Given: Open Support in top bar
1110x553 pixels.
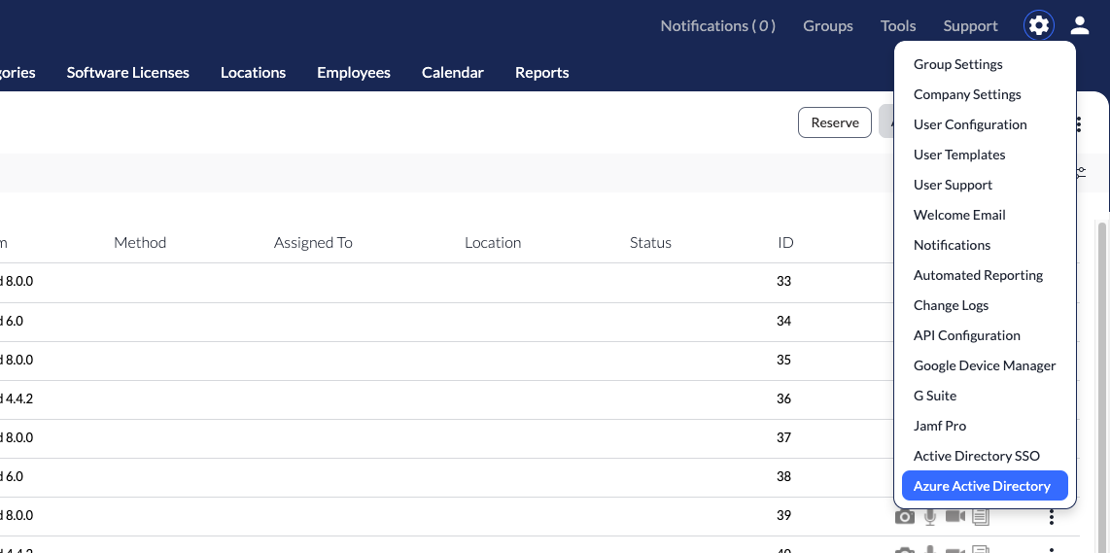Looking at the screenshot, I should pyautogui.click(x=970, y=25).
